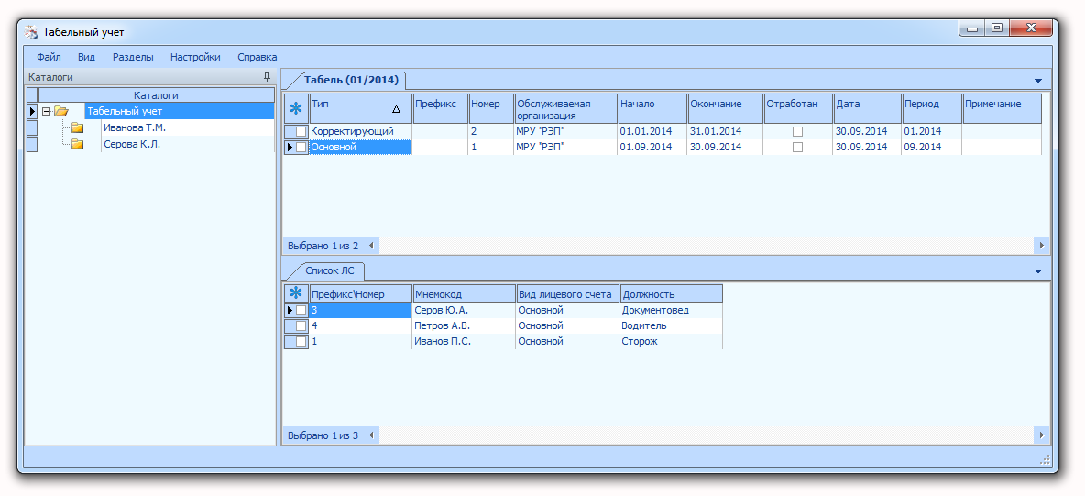Sort by the Номер column header
Image resolution: width=1085 pixels, height=496 pixels.
491,109
